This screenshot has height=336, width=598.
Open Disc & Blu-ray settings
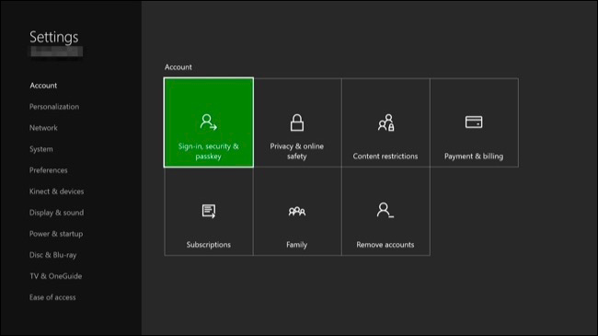point(53,255)
